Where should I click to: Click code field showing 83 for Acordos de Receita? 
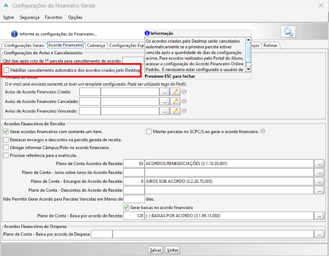(x=134, y=164)
